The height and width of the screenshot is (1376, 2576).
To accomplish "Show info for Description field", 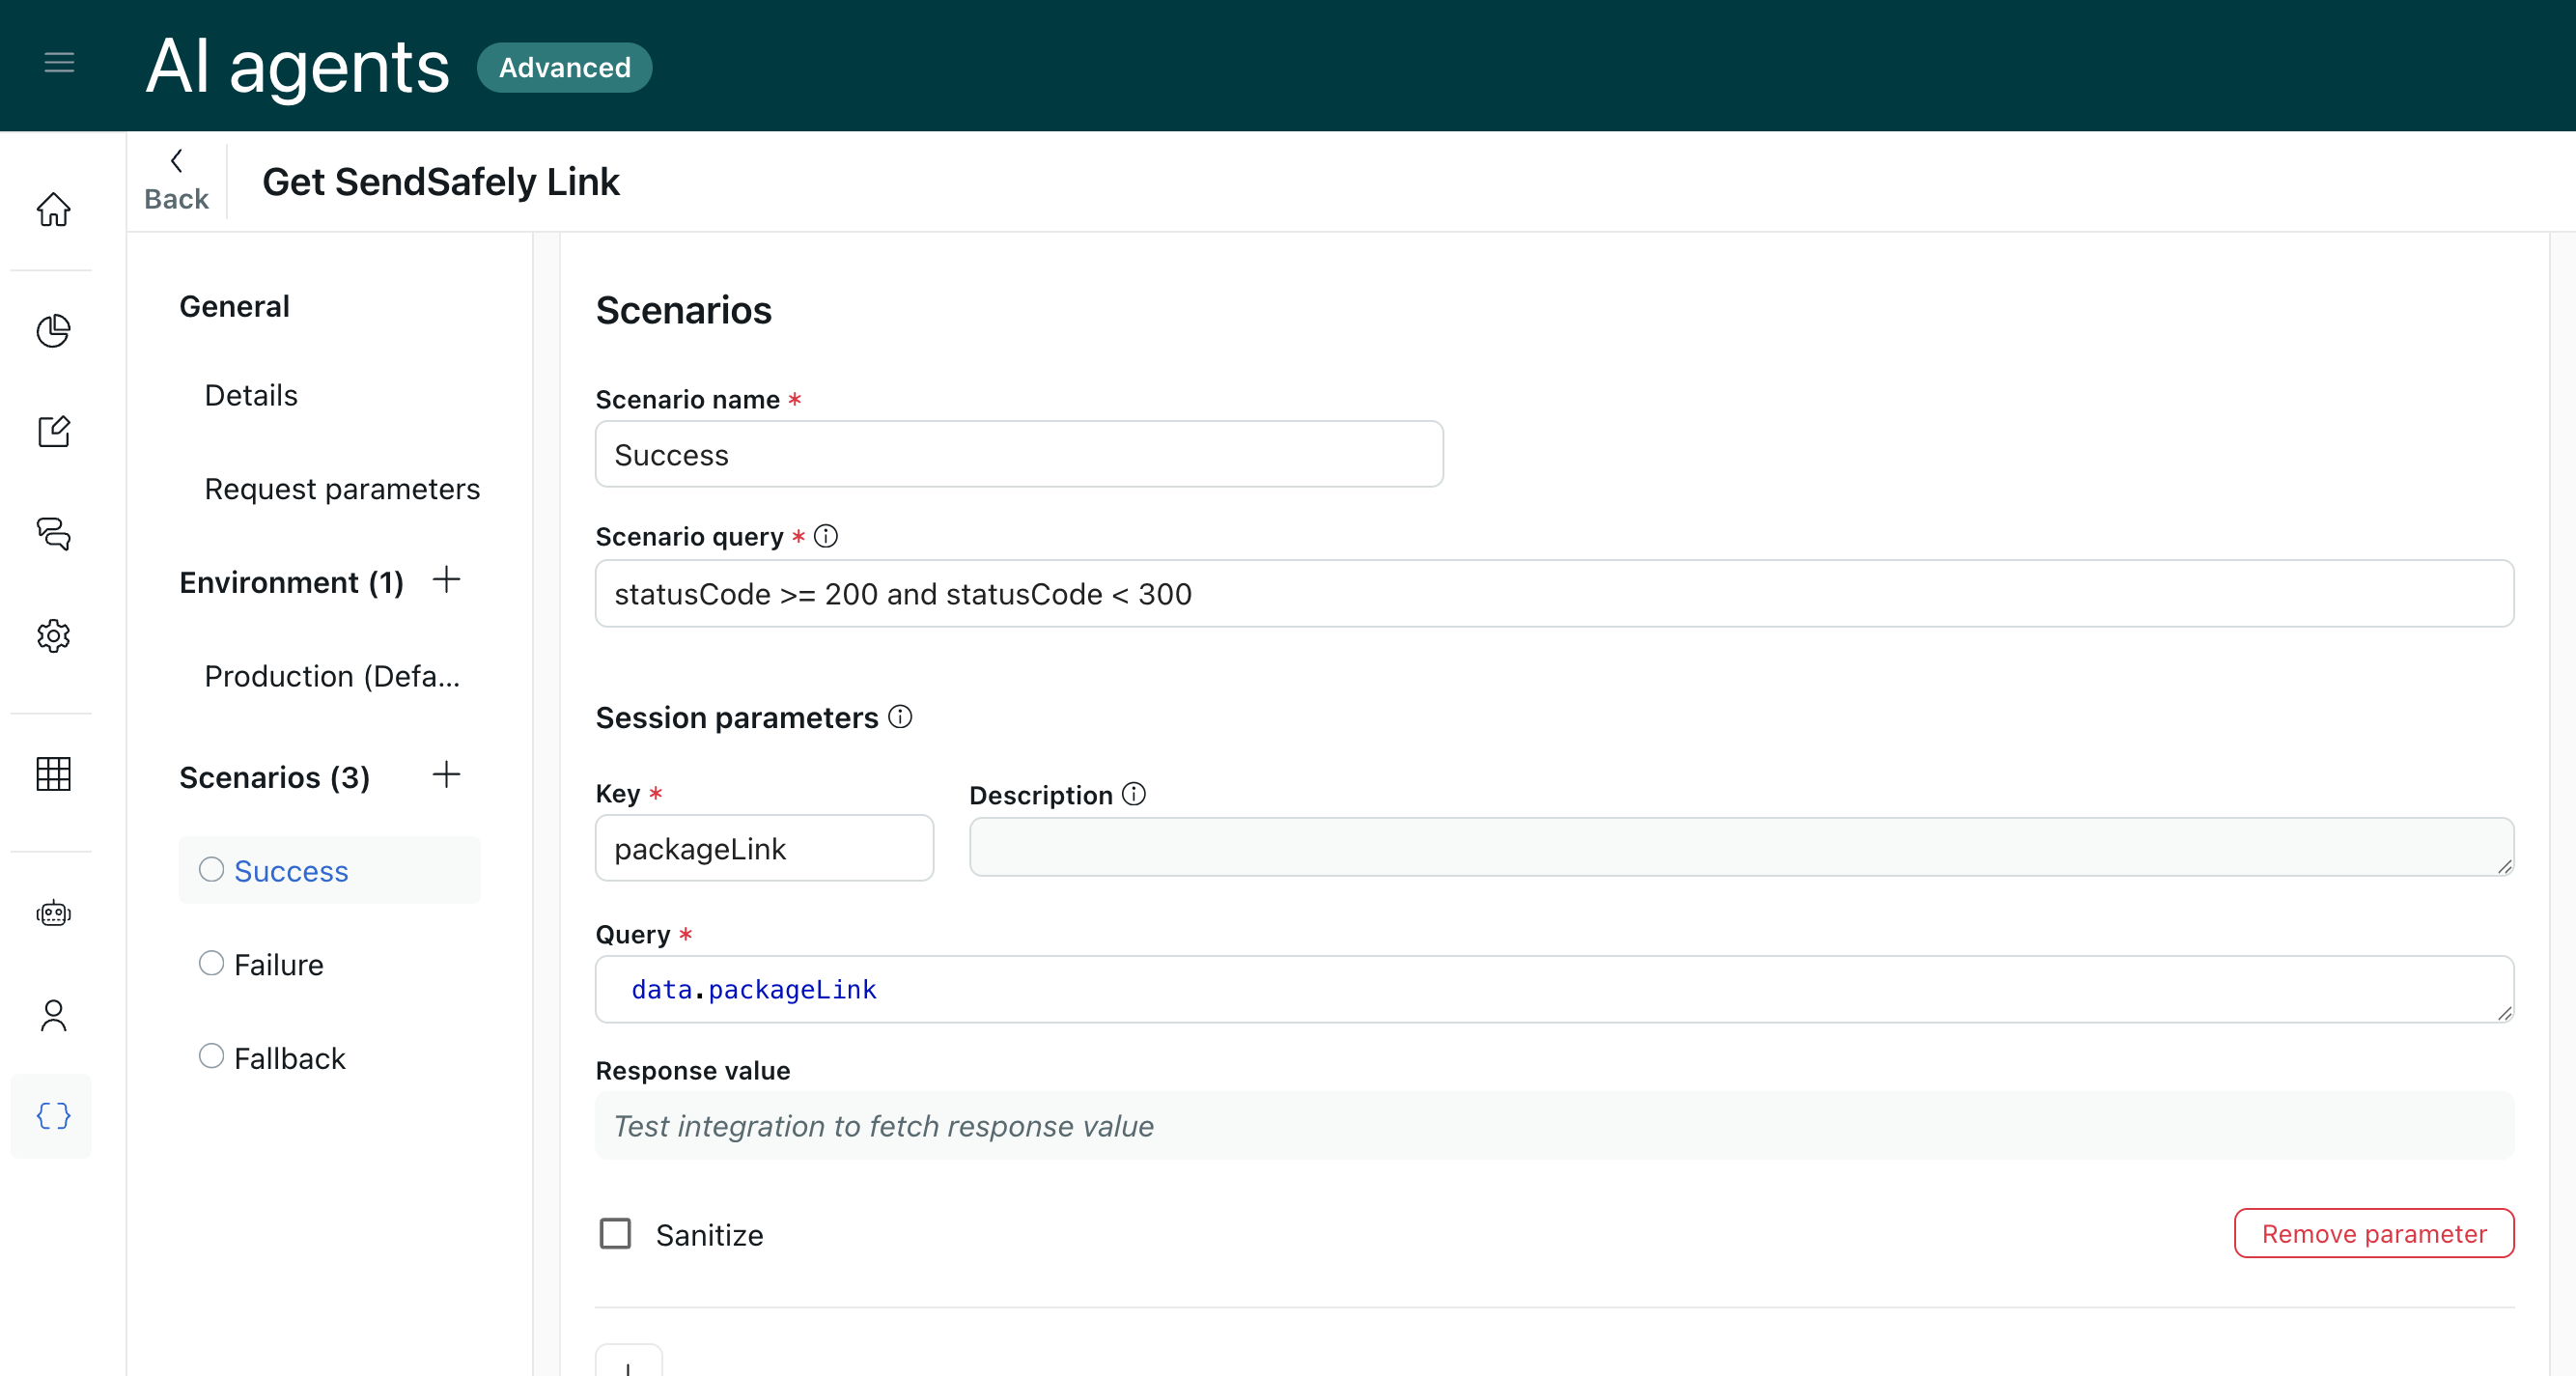I will 1134,794.
